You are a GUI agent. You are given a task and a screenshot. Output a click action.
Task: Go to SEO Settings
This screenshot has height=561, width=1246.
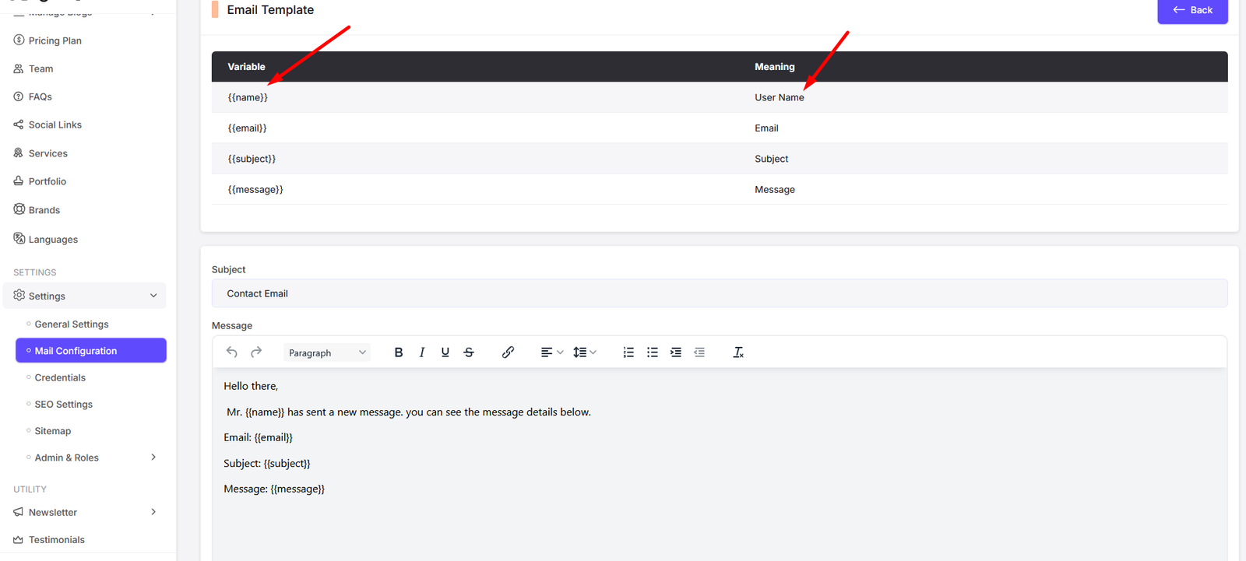pos(63,405)
